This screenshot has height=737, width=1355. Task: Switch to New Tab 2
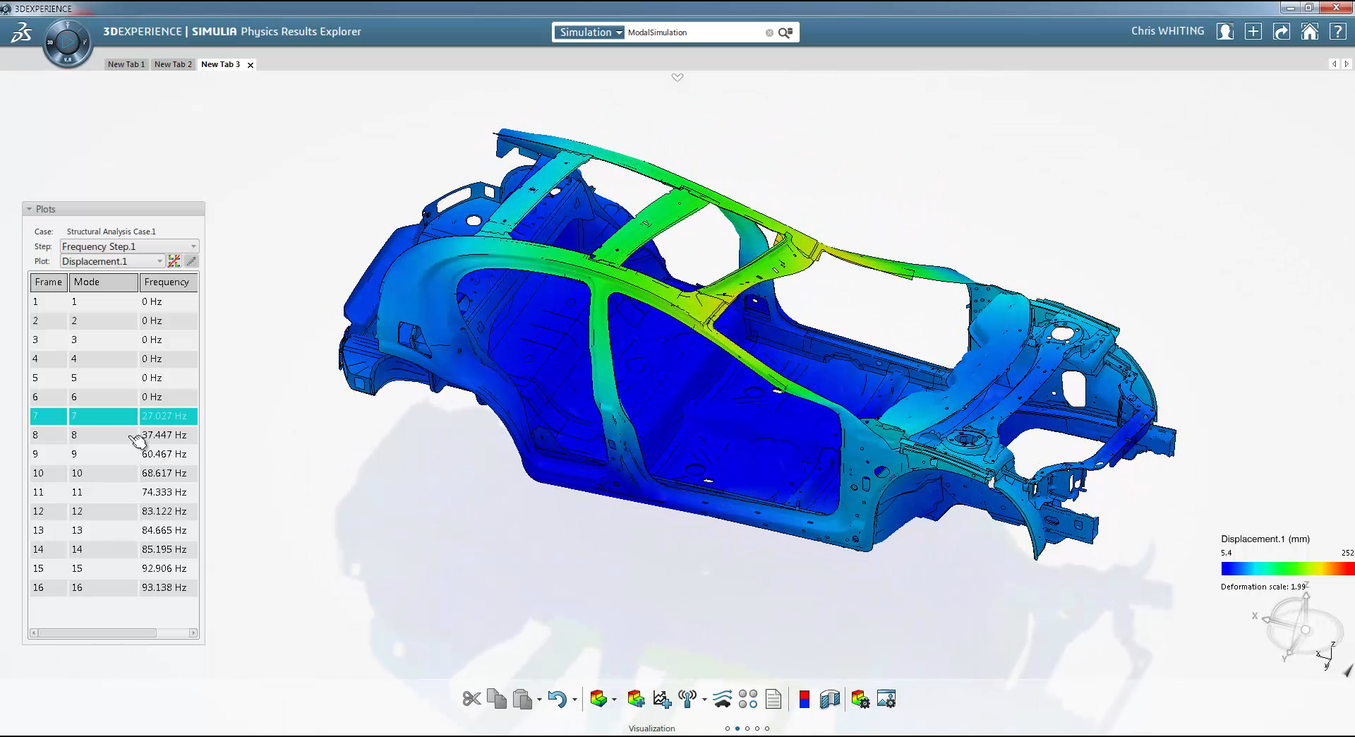coord(173,64)
